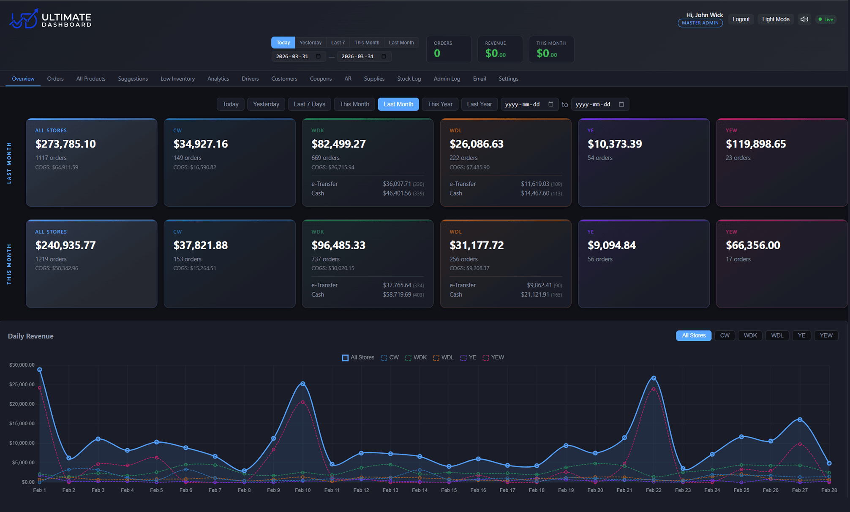The image size is (850, 512).
Task: Toggle the CW series in the chart legend
Action: [384, 357]
